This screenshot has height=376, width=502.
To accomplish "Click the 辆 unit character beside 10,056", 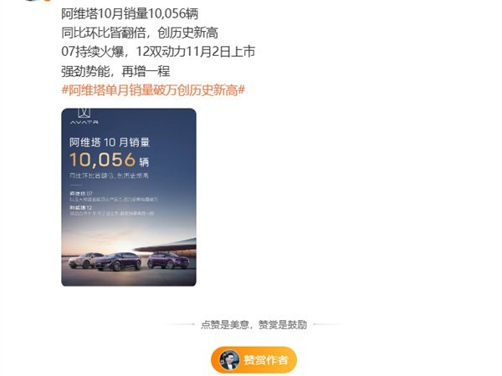I will click(x=144, y=162).
